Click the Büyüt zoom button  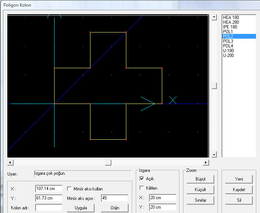tap(200, 179)
